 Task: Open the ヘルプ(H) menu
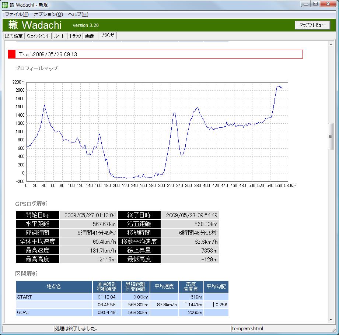pyautogui.click(x=78, y=14)
